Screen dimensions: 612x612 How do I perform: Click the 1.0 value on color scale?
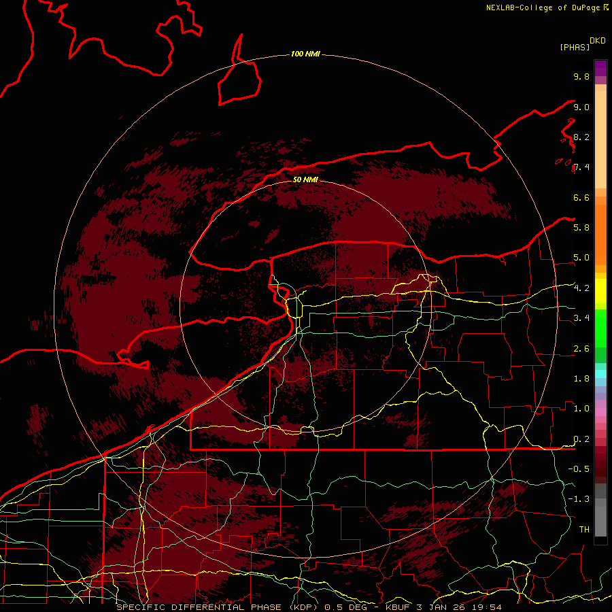coord(581,409)
